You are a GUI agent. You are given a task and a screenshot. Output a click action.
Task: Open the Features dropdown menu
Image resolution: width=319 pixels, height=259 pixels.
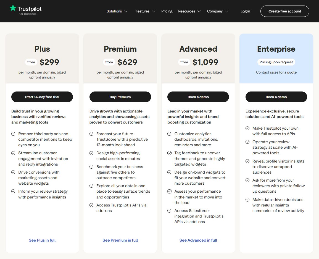tap(145, 11)
